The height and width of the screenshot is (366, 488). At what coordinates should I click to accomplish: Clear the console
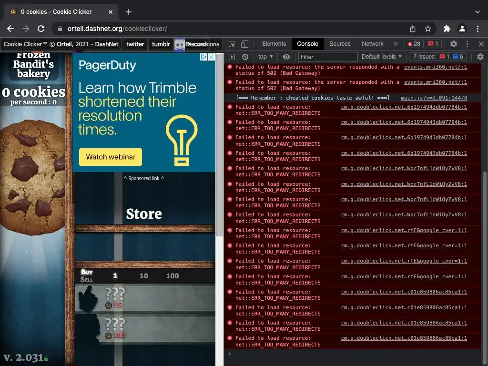pyautogui.click(x=245, y=57)
